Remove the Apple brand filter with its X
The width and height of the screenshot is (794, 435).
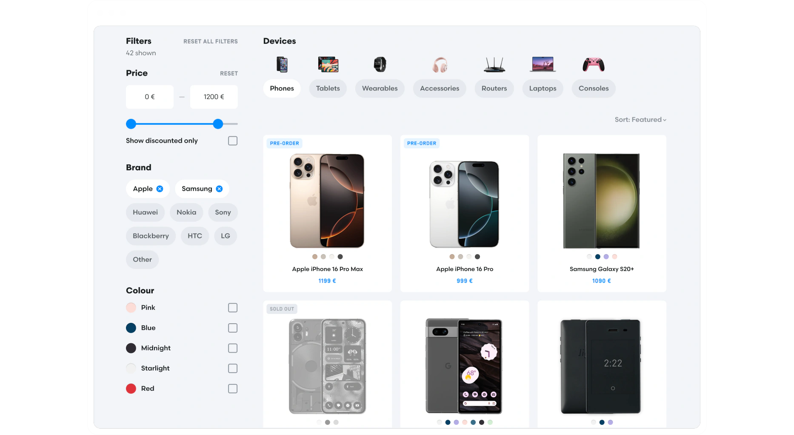[x=160, y=189]
